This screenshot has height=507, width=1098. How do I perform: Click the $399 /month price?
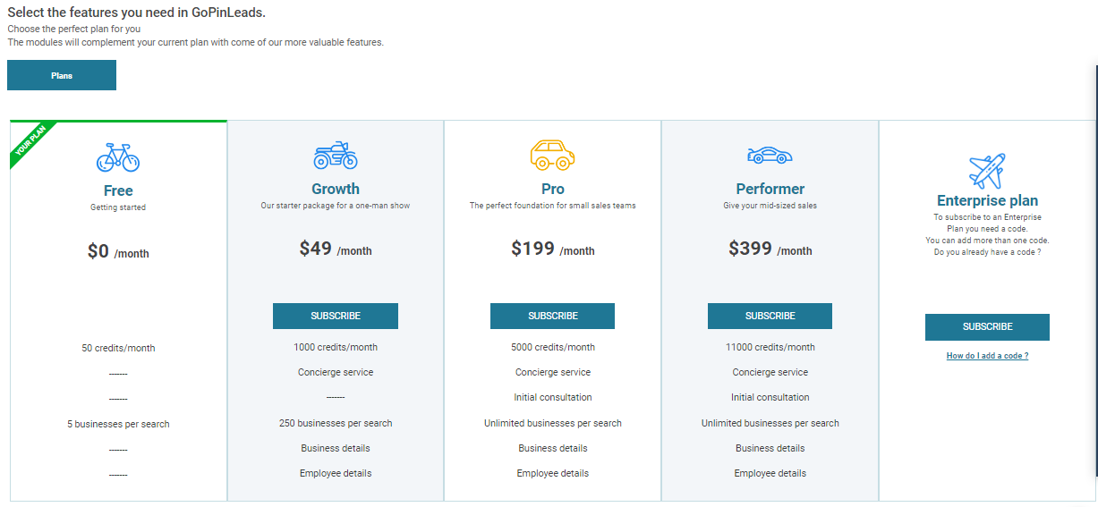(770, 249)
